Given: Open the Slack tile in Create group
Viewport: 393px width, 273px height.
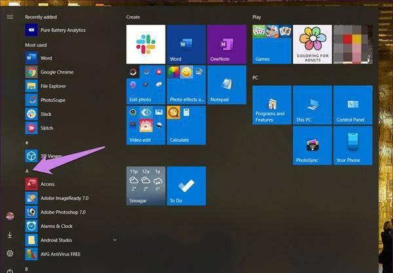Looking at the screenshot, I should [146, 45].
